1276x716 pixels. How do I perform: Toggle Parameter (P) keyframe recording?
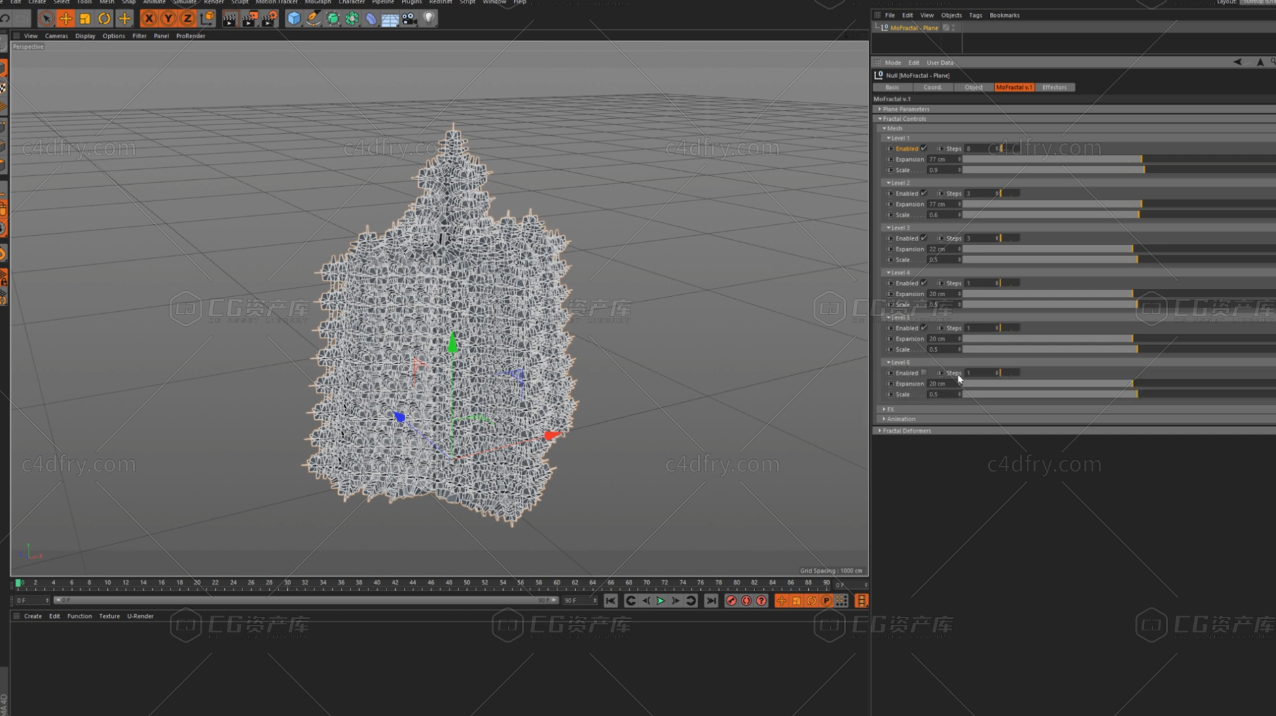coord(826,601)
